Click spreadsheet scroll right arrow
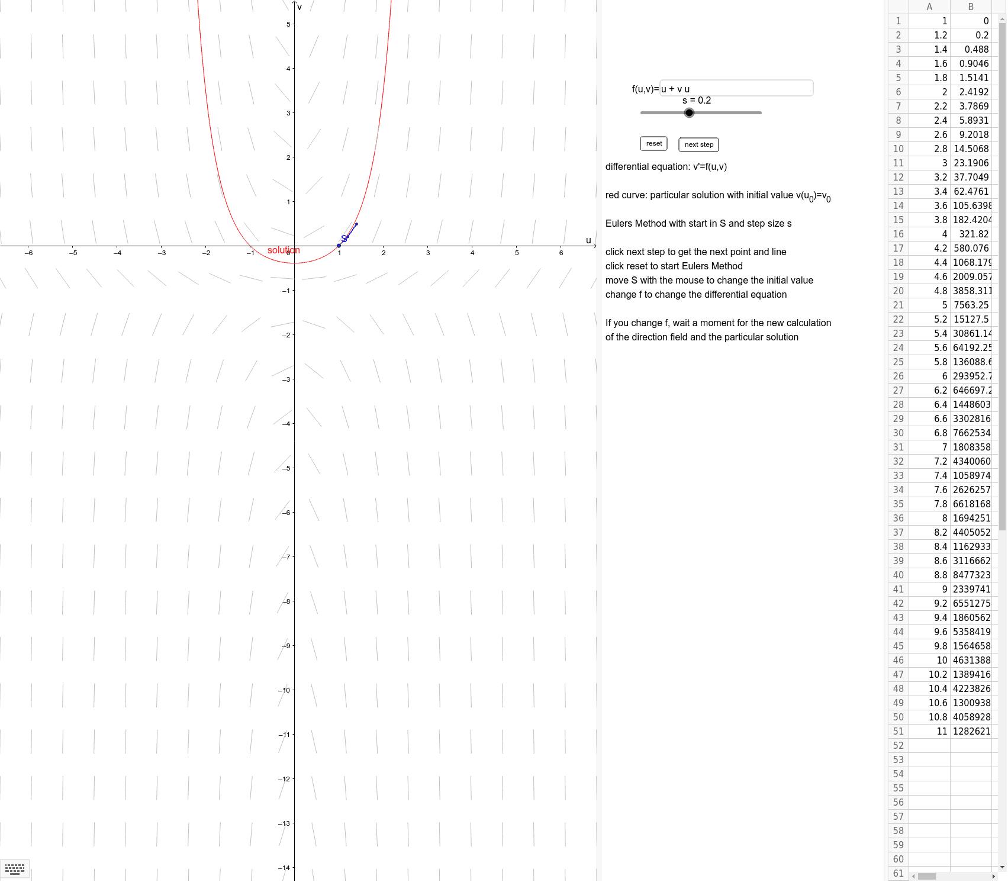 point(993,876)
